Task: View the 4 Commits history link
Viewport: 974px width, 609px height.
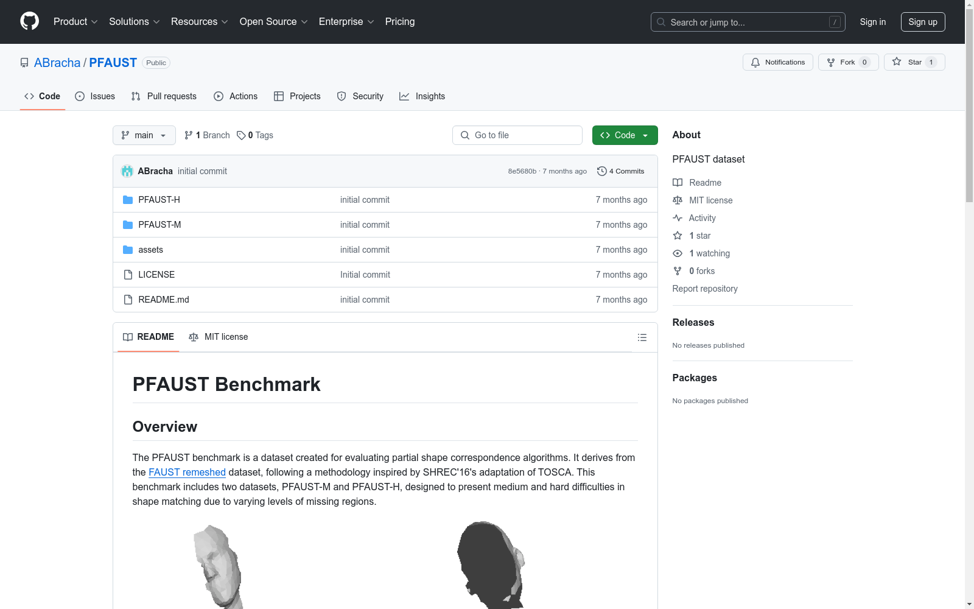Action: (x=621, y=171)
